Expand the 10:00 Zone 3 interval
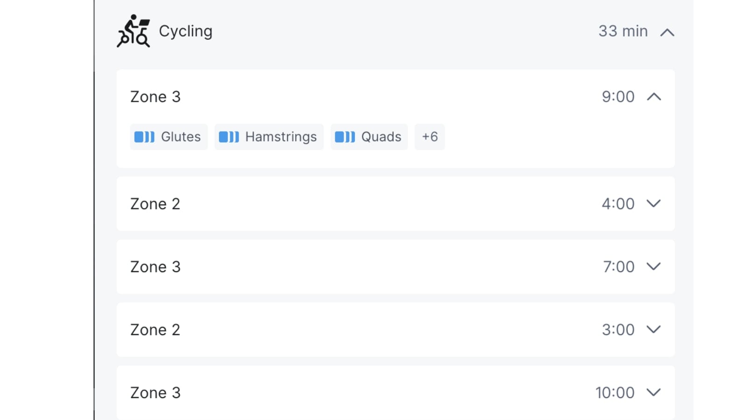 point(654,392)
